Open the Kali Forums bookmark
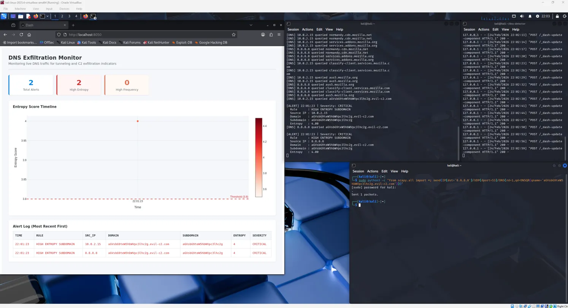The image size is (568, 308). pos(130,42)
